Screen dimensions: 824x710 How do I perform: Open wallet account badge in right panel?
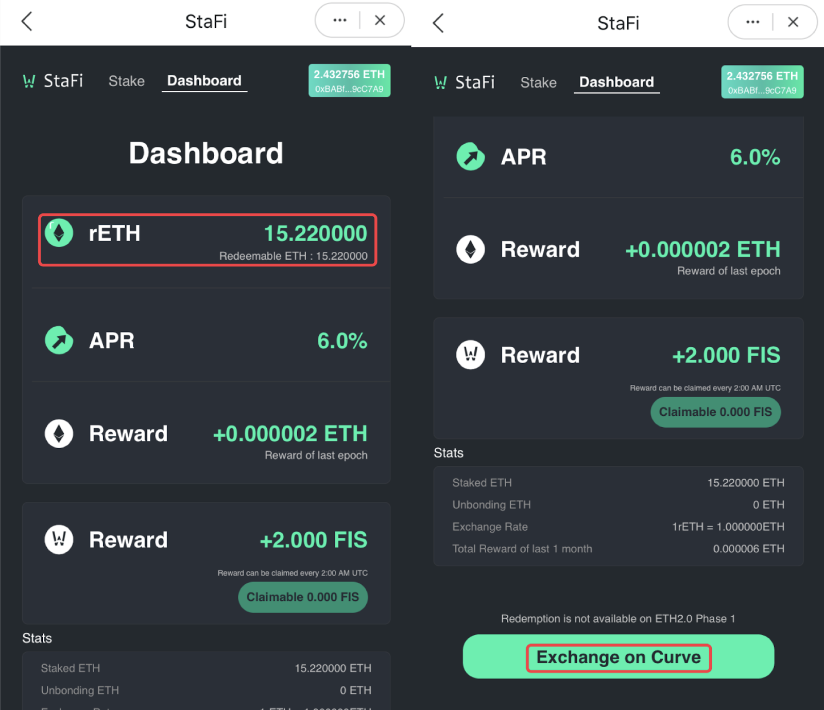(x=762, y=82)
